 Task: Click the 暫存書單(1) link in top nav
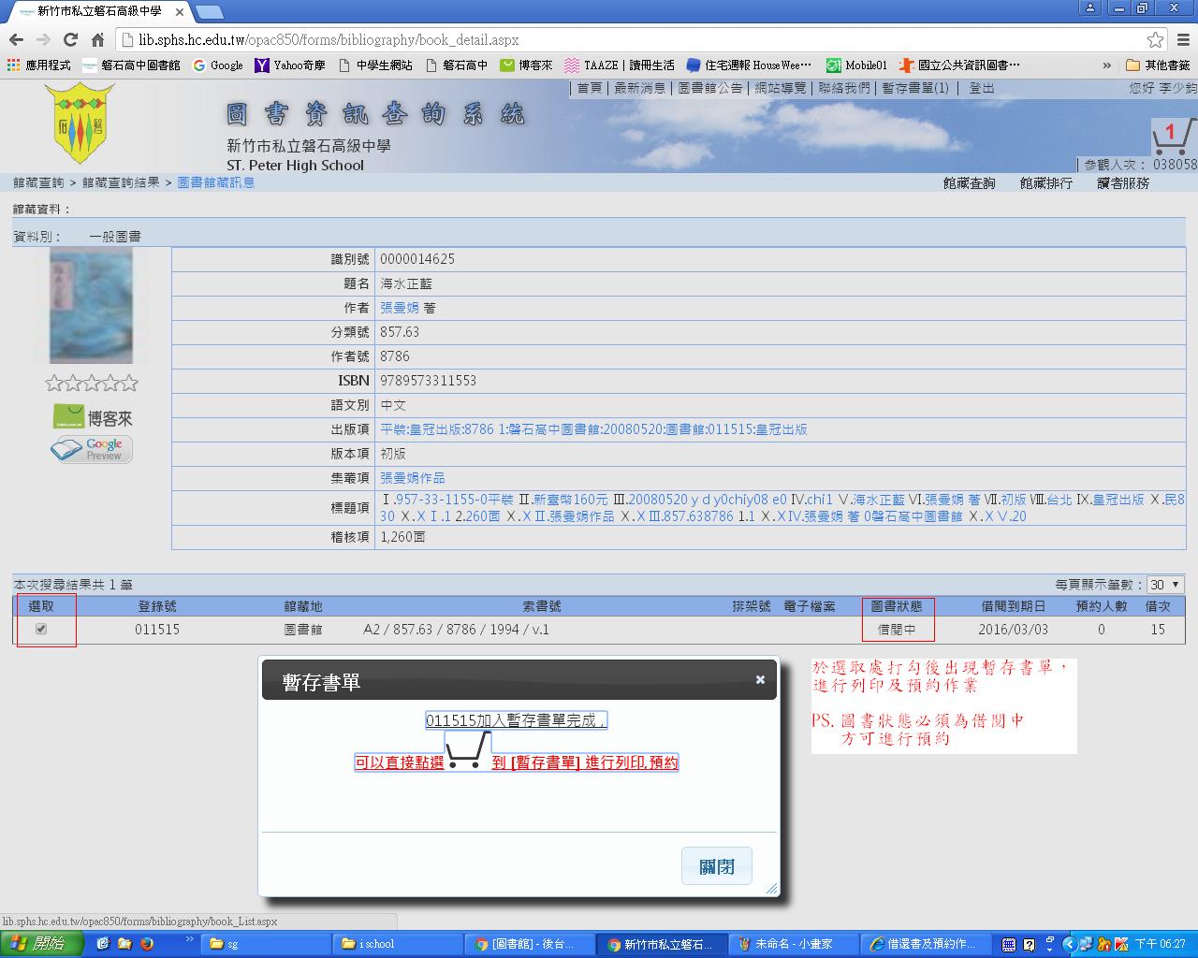tap(914, 88)
